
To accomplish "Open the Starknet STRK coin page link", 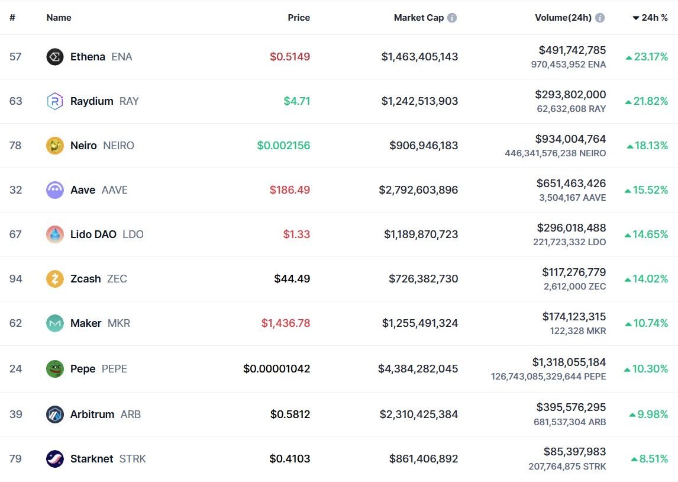I will coord(108,459).
